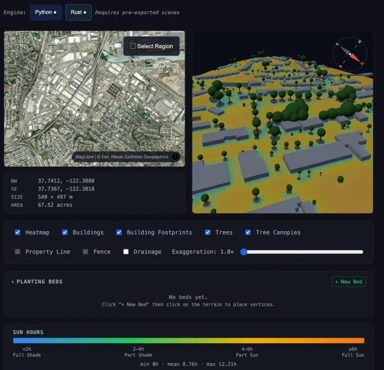Switch the engine to Python
The width and height of the screenshot is (384, 370).
(x=46, y=12)
